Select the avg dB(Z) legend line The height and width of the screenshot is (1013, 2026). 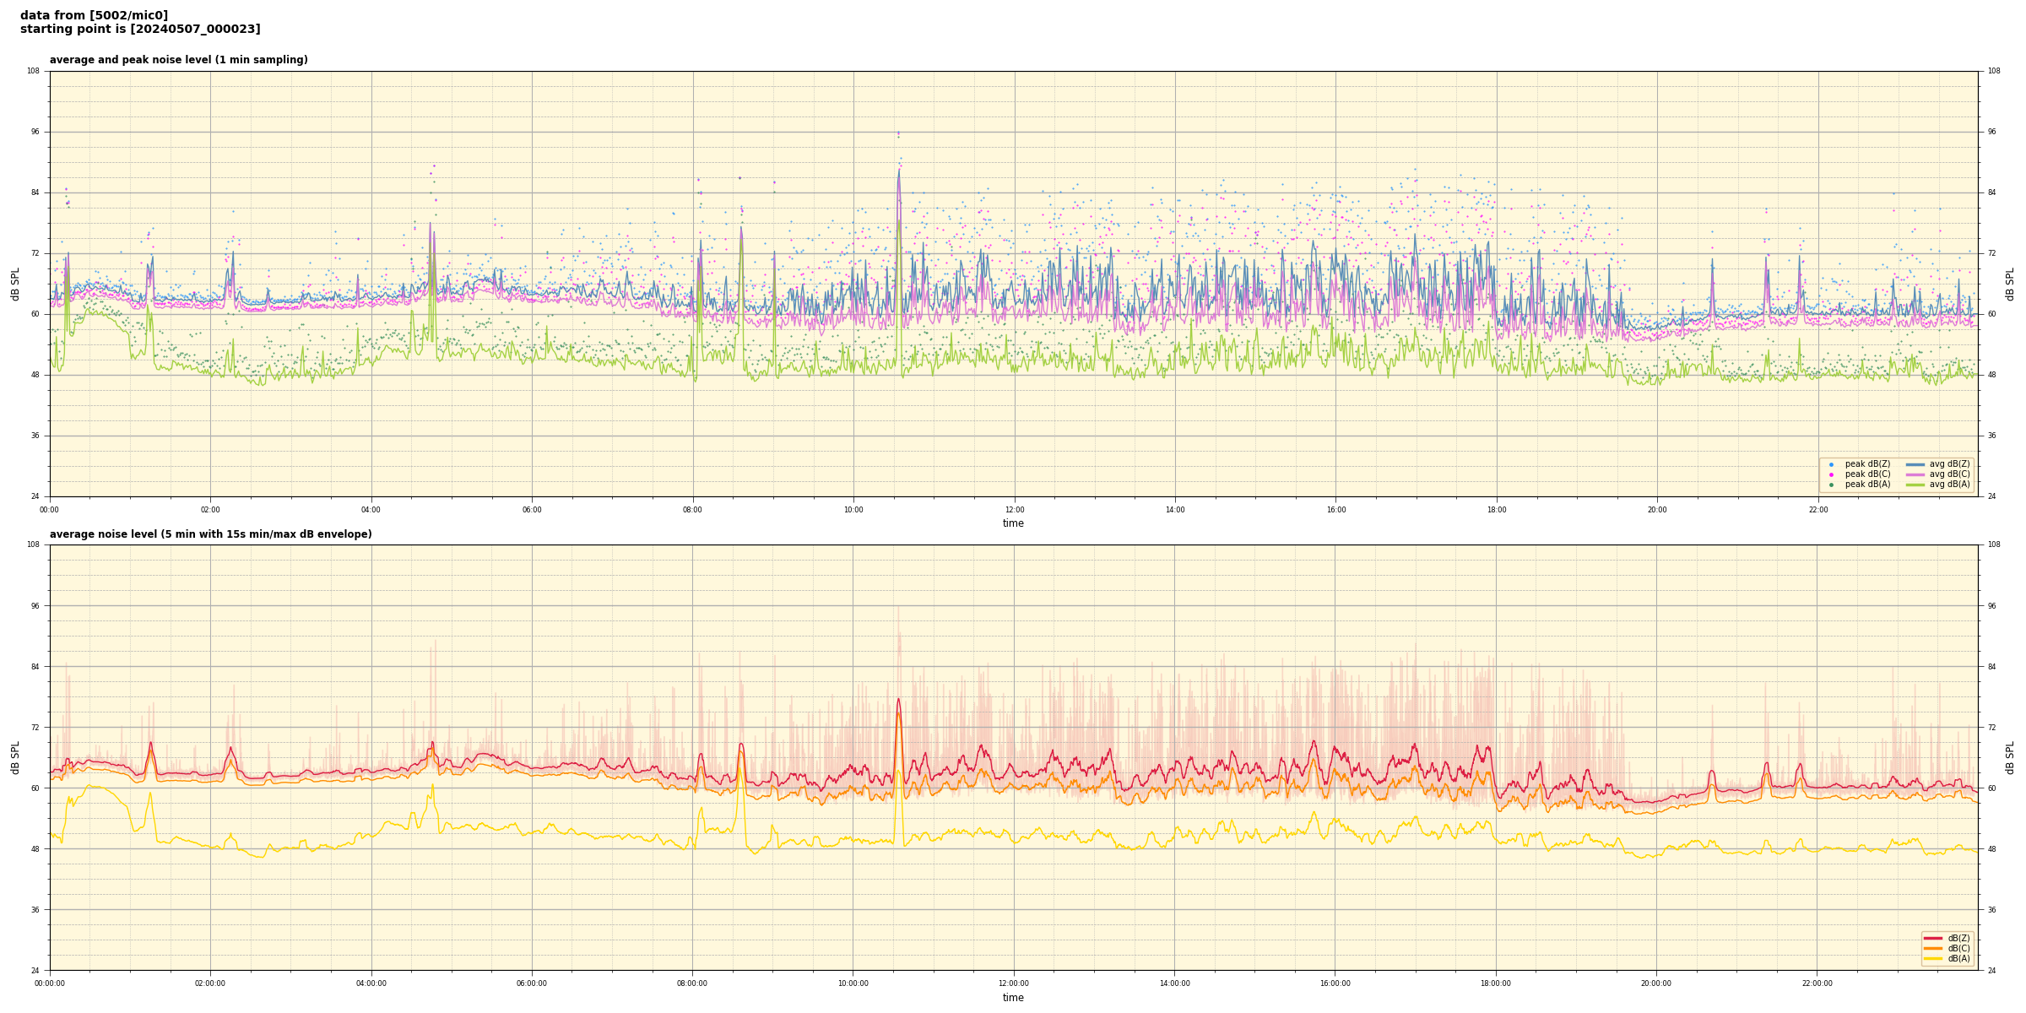(x=1915, y=464)
